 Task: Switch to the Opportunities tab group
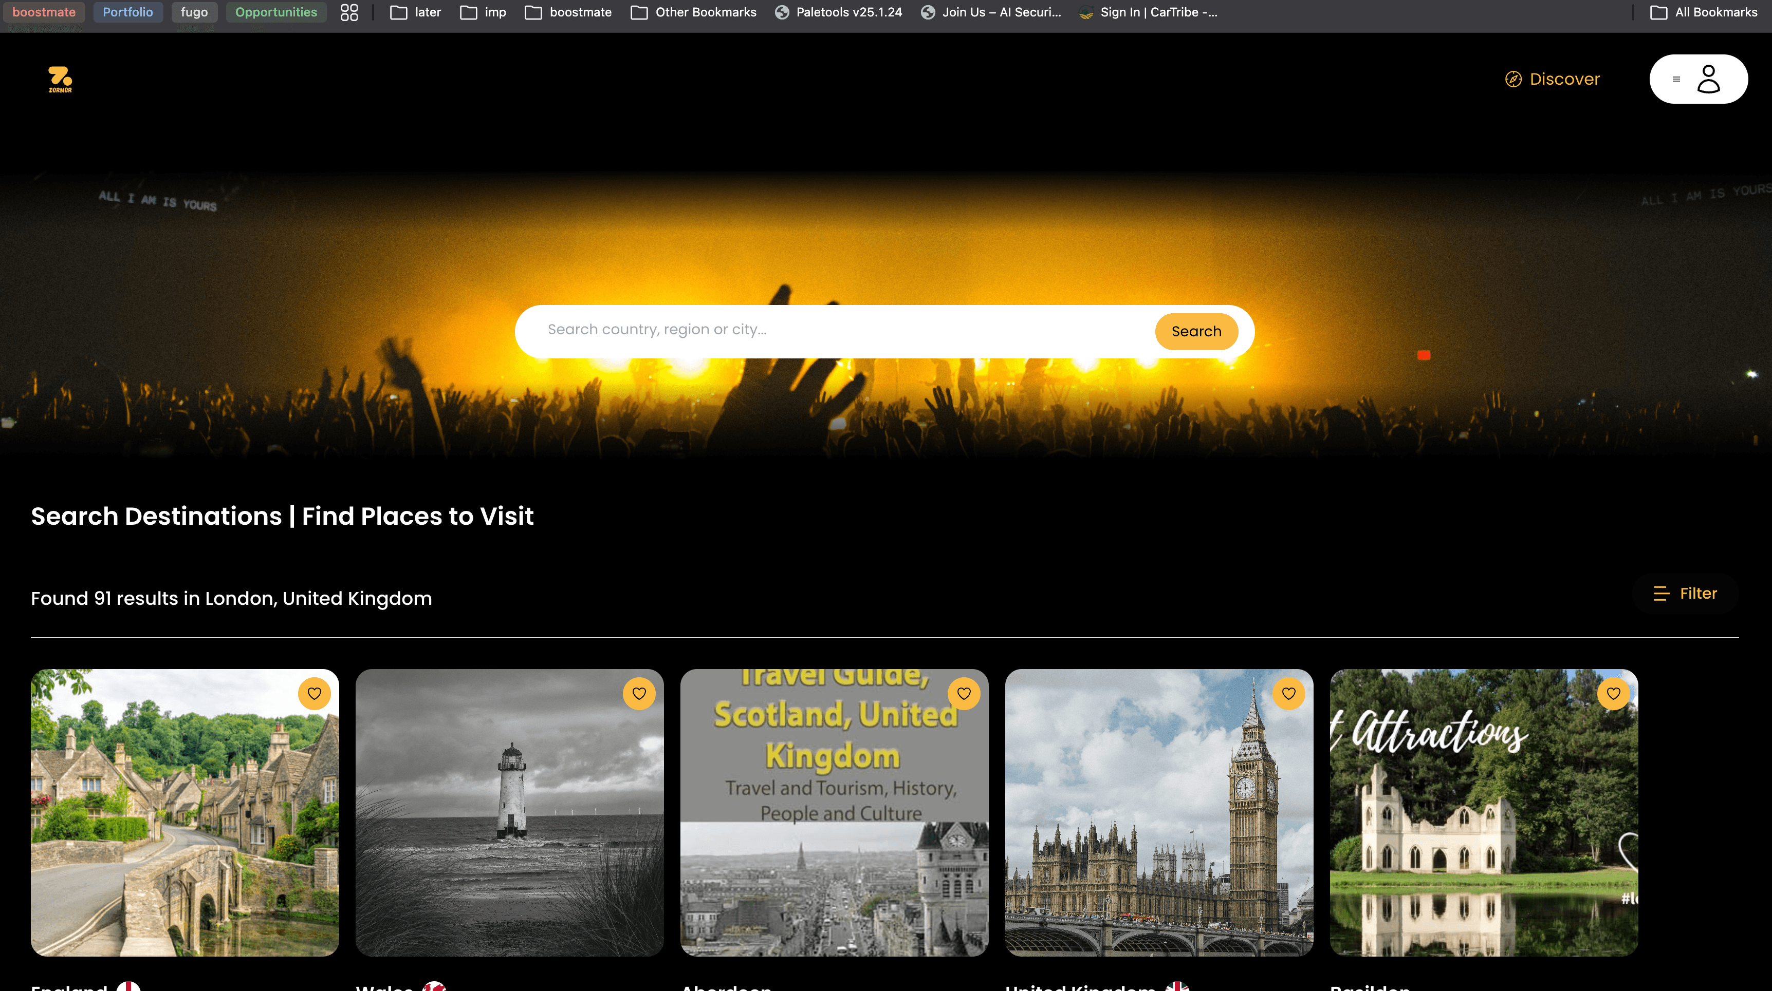(x=276, y=12)
